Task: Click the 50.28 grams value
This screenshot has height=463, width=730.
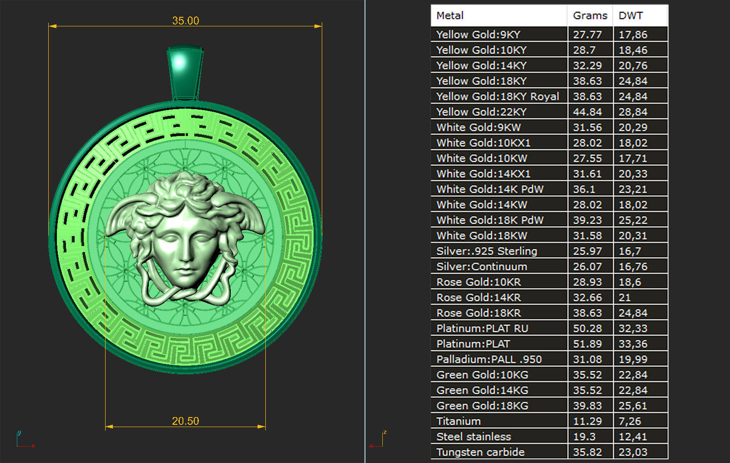Action: coord(588,328)
